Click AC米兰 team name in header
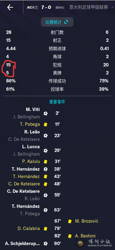Image resolution: width=115 pixels, height=250 pixels. point(32,7)
